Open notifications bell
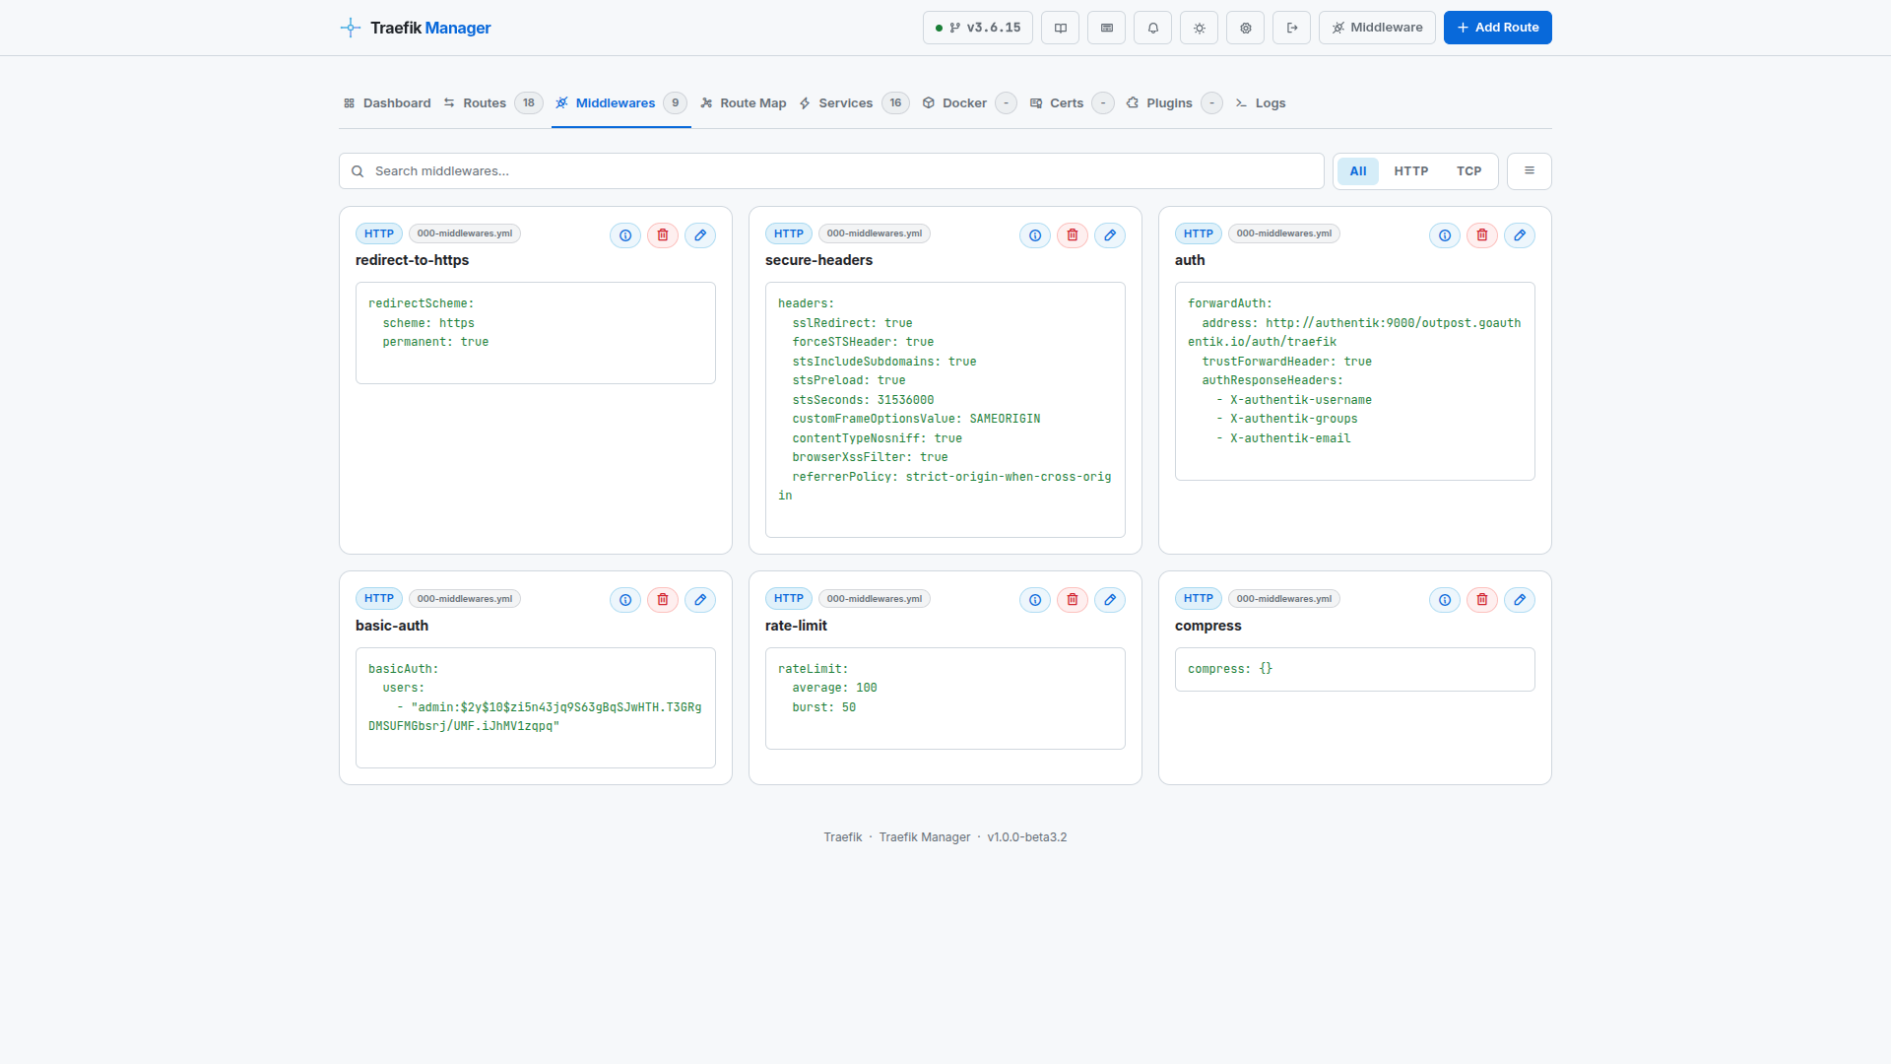The image size is (1891, 1064). 1153,28
